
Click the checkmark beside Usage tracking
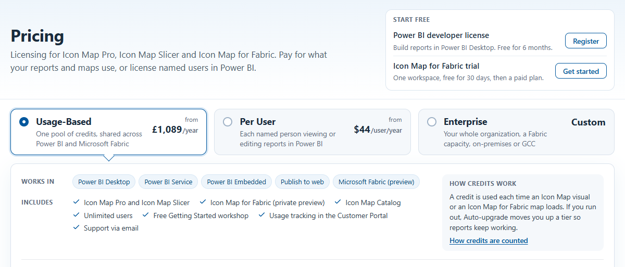(262, 215)
